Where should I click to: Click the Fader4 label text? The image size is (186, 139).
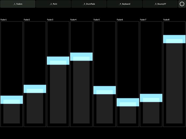(73, 20)
